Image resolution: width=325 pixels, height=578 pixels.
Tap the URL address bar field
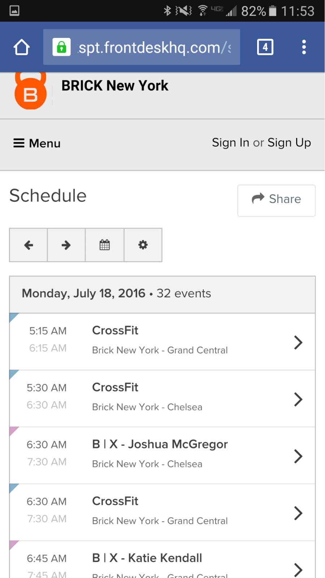[142, 47]
